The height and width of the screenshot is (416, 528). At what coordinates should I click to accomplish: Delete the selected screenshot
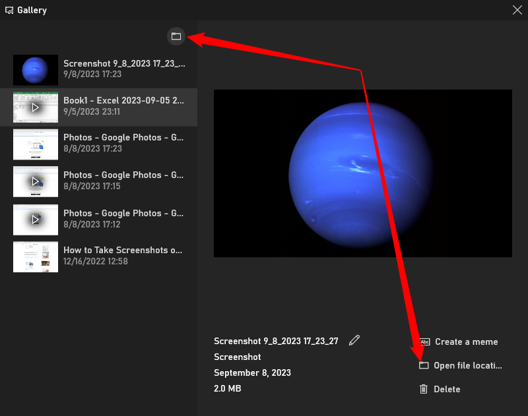446,389
